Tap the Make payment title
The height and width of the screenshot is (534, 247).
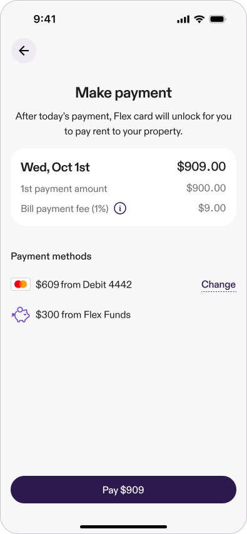pyautogui.click(x=124, y=93)
